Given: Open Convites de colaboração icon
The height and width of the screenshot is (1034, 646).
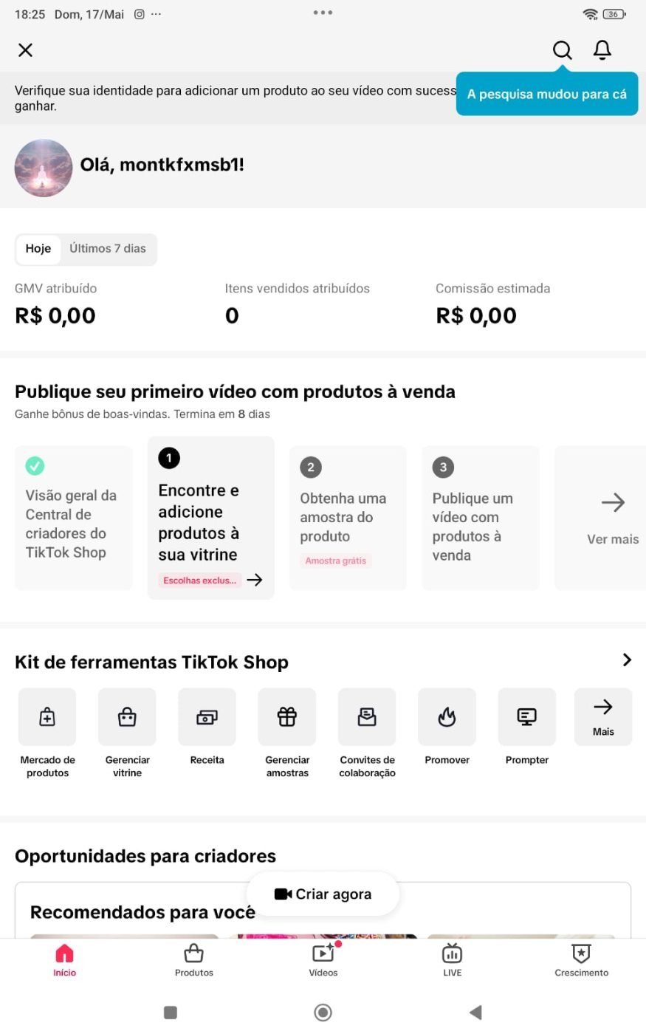Looking at the screenshot, I should 367,716.
